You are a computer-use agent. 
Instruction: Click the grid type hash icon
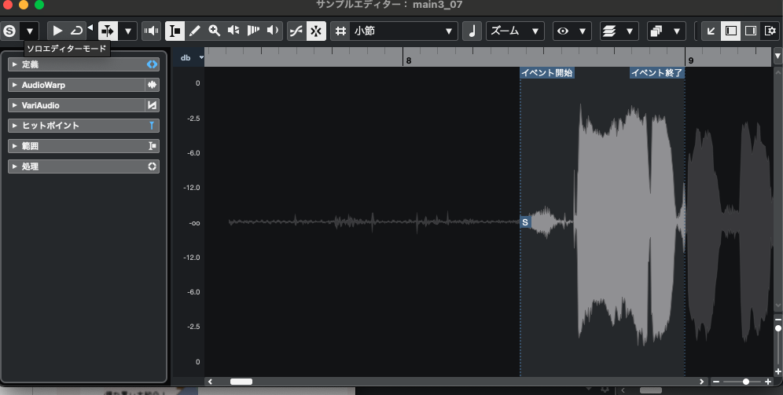(340, 31)
